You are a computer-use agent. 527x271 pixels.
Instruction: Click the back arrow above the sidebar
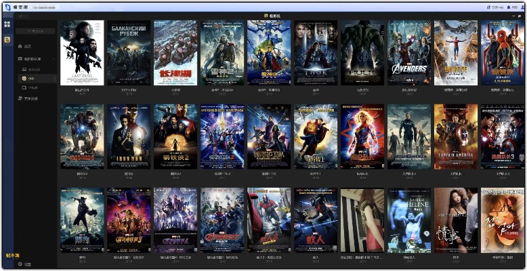tap(19, 16)
